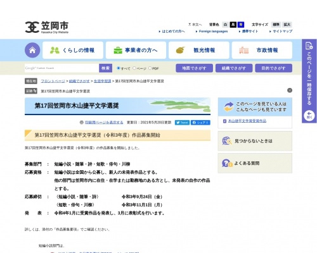The width and height of the screenshot is (317, 253).
Task: Click the page heading 第17回笠岡市木山捷平文学選奨
Action: 77,106
